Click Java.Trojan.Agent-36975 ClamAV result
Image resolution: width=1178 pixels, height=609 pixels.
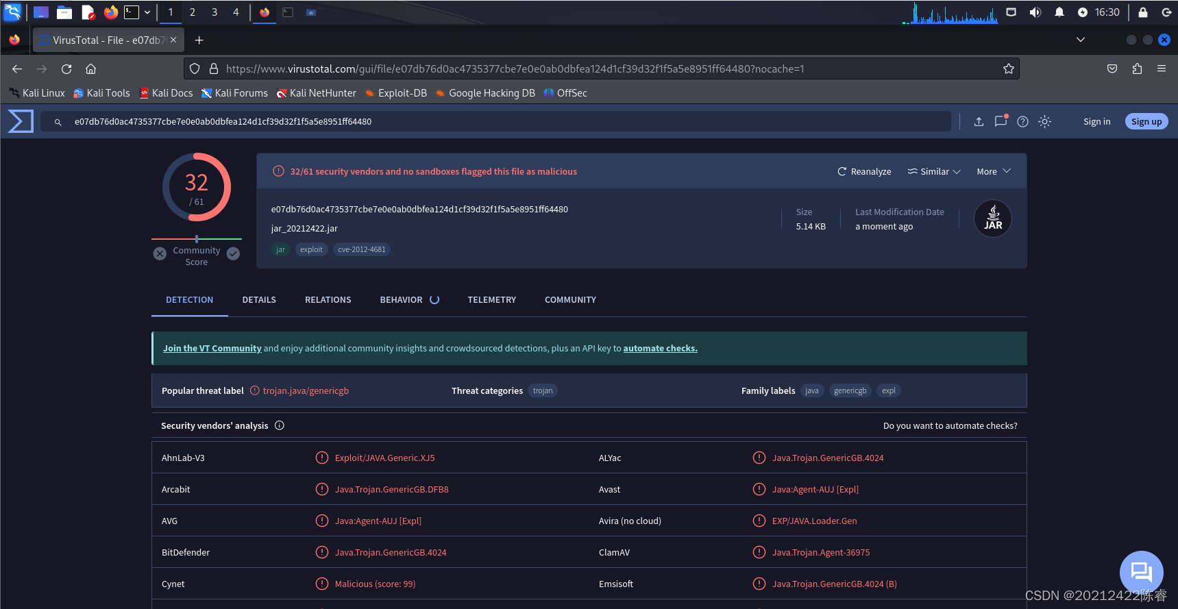821,552
